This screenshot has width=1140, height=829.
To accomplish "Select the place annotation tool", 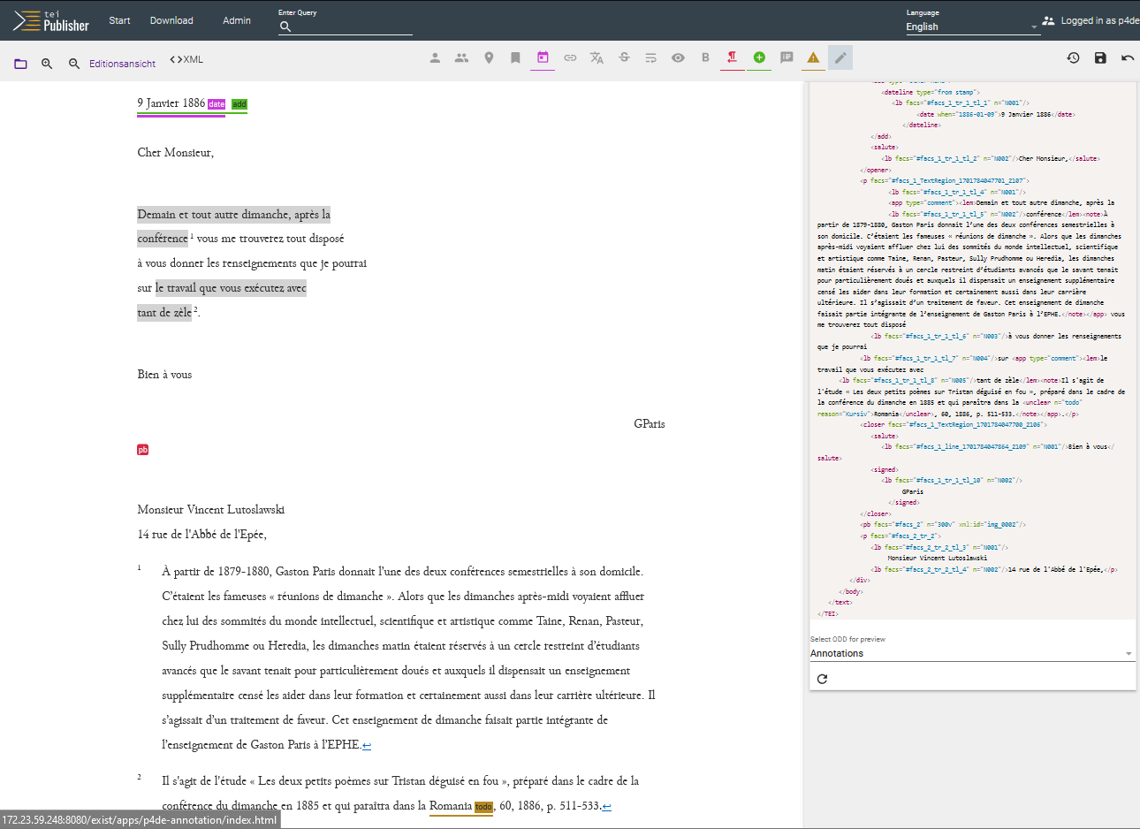I will pyautogui.click(x=488, y=57).
